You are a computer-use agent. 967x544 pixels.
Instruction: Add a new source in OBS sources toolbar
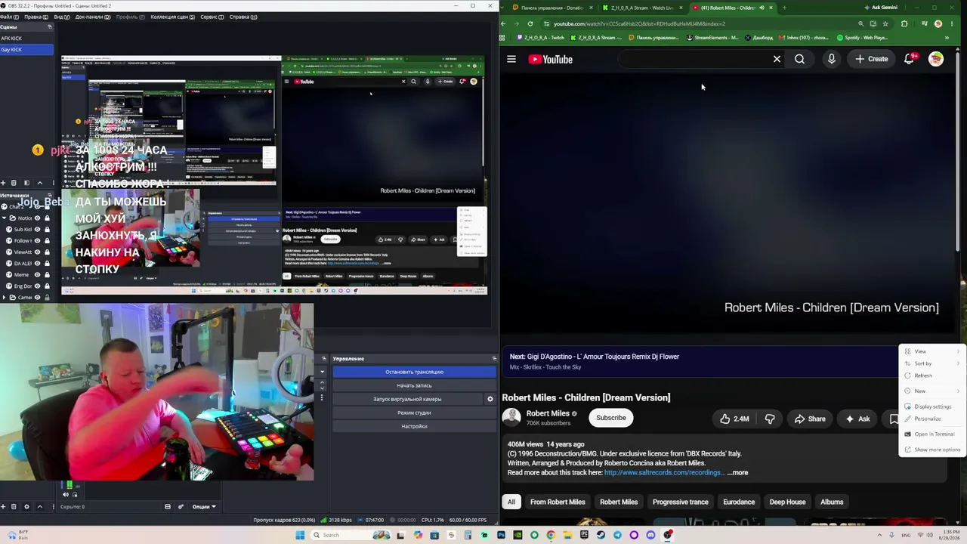coord(3,506)
